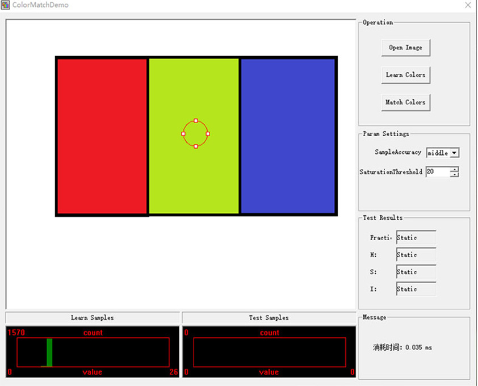Select the H result field

416,255
